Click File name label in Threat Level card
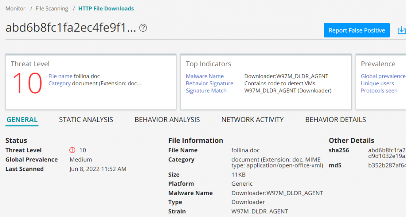 point(60,76)
